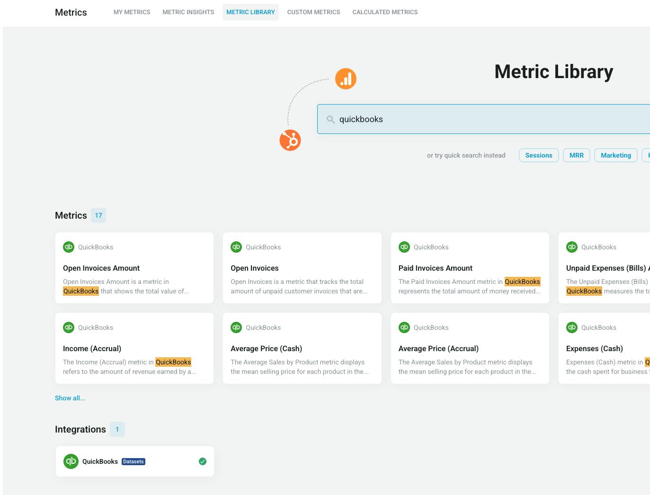This screenshot has height=495, width=650.
Task: Open the Paid Invoices Amount metric title
Action: (x=436, y=268)
